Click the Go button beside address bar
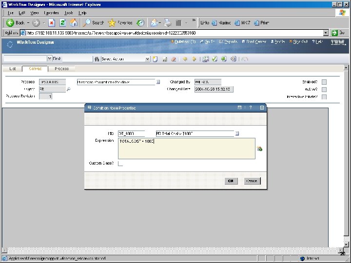The height and width of the screenshot is (263, 351). coord(338,33)
